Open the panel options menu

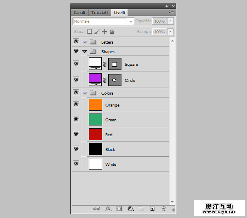click(171, 12)
